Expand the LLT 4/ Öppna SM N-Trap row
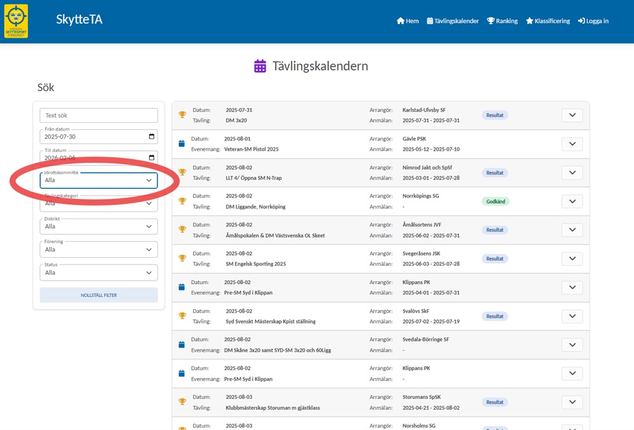The height and width of the screenshot is (430, 634). tap(572, 172)
